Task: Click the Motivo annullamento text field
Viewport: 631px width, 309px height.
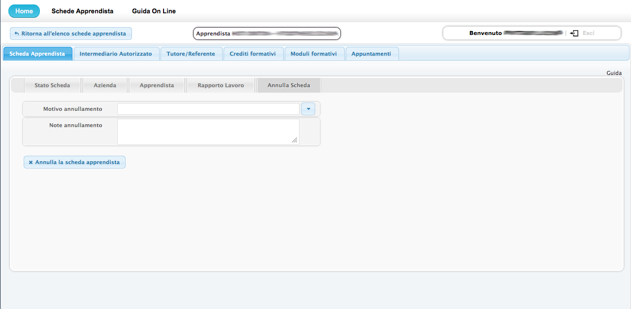Action: tap(208, 109)
